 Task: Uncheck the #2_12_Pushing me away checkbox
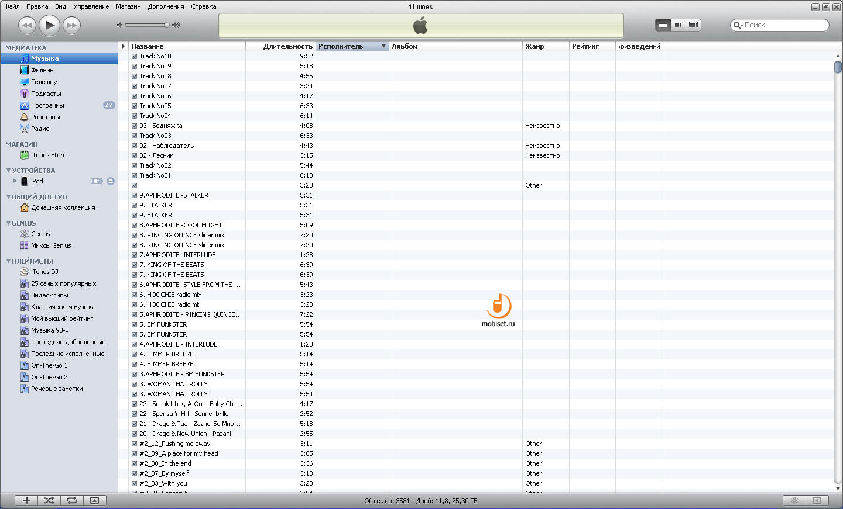click(135, 444)
